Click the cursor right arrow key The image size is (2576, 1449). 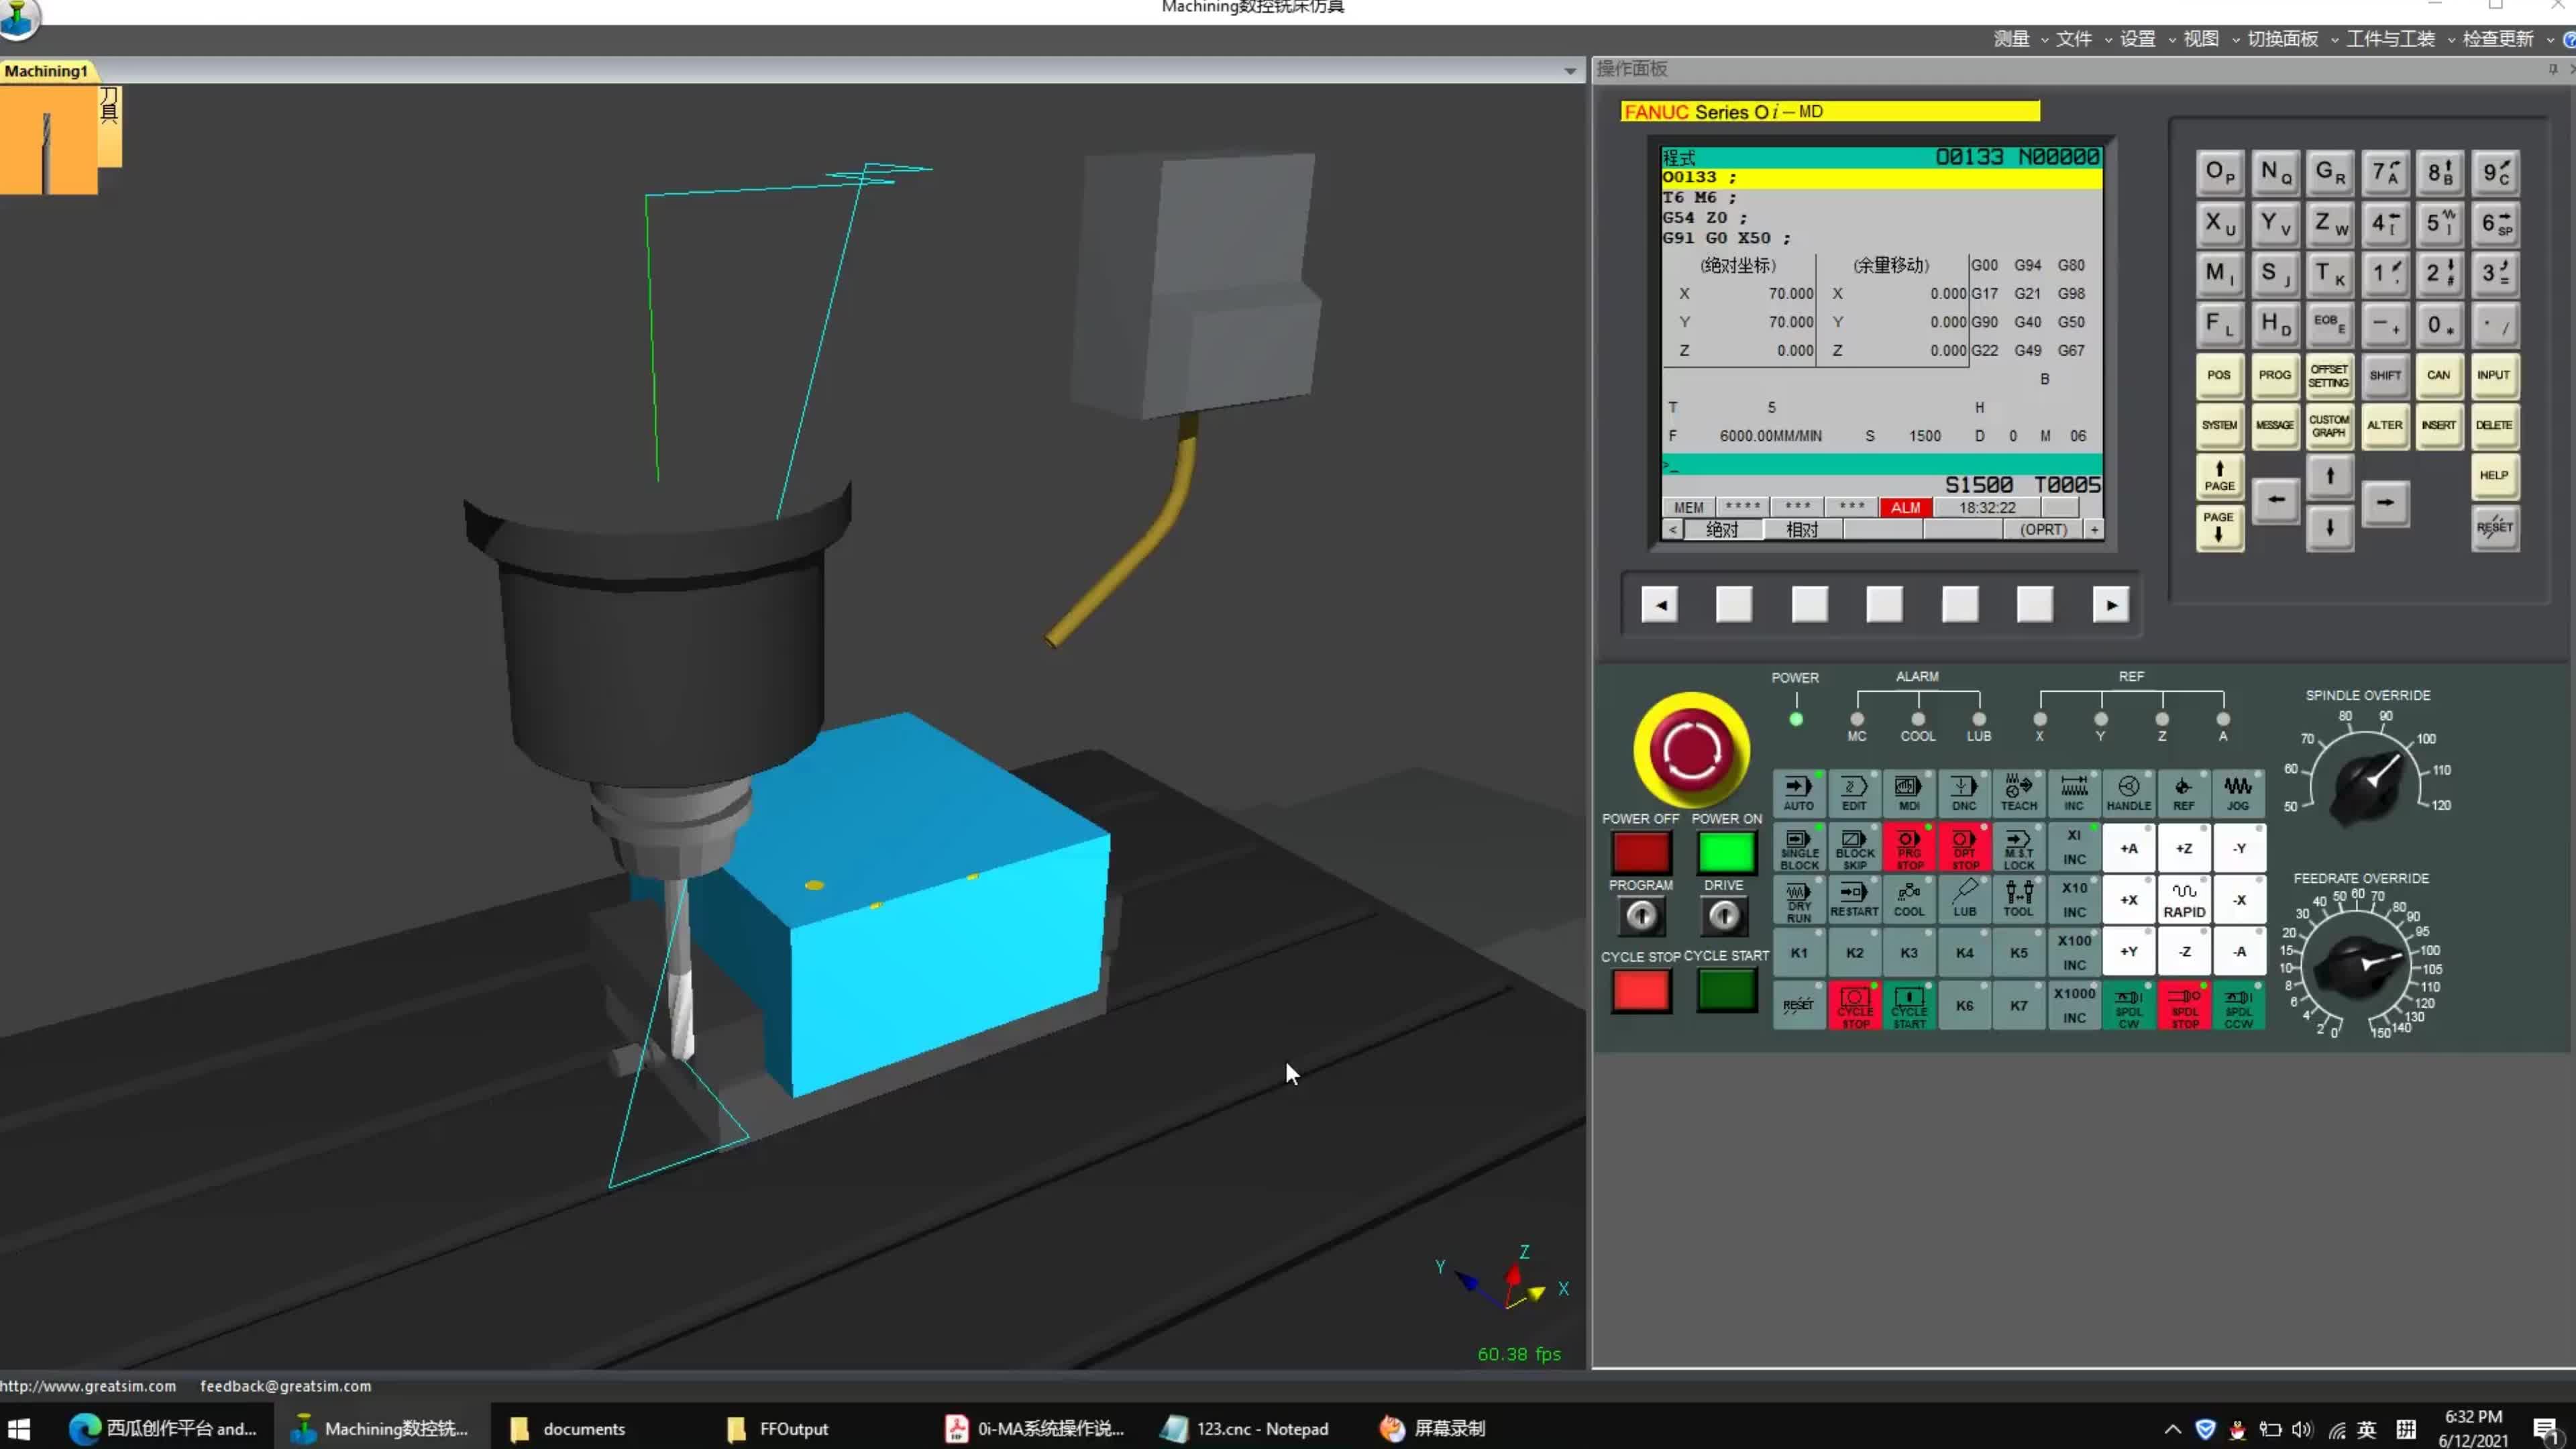[x=2385, y=502]
